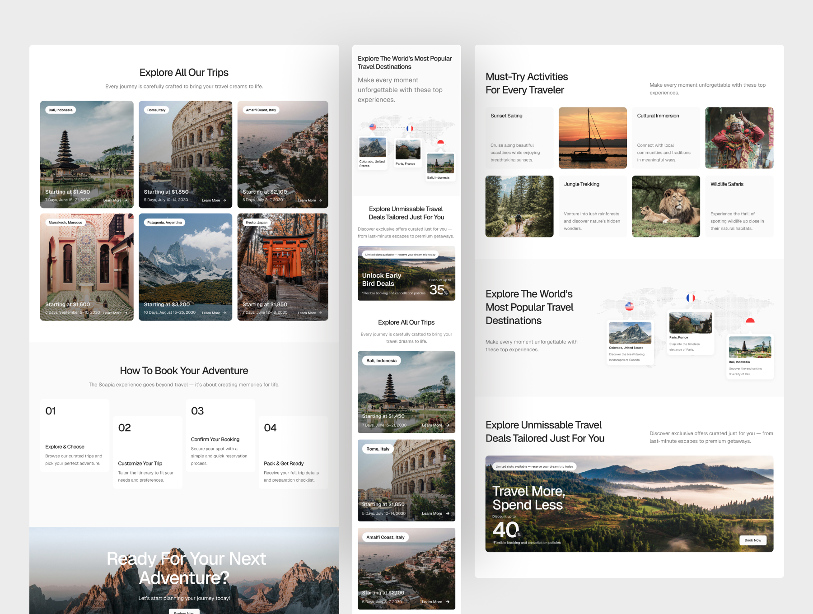
Task: Click the Unlock Early Bird Deals banner
Action: (x=406, y=273)
